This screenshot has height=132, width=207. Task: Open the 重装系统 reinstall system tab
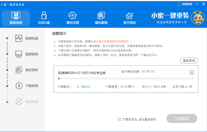[x=16, y=18]
